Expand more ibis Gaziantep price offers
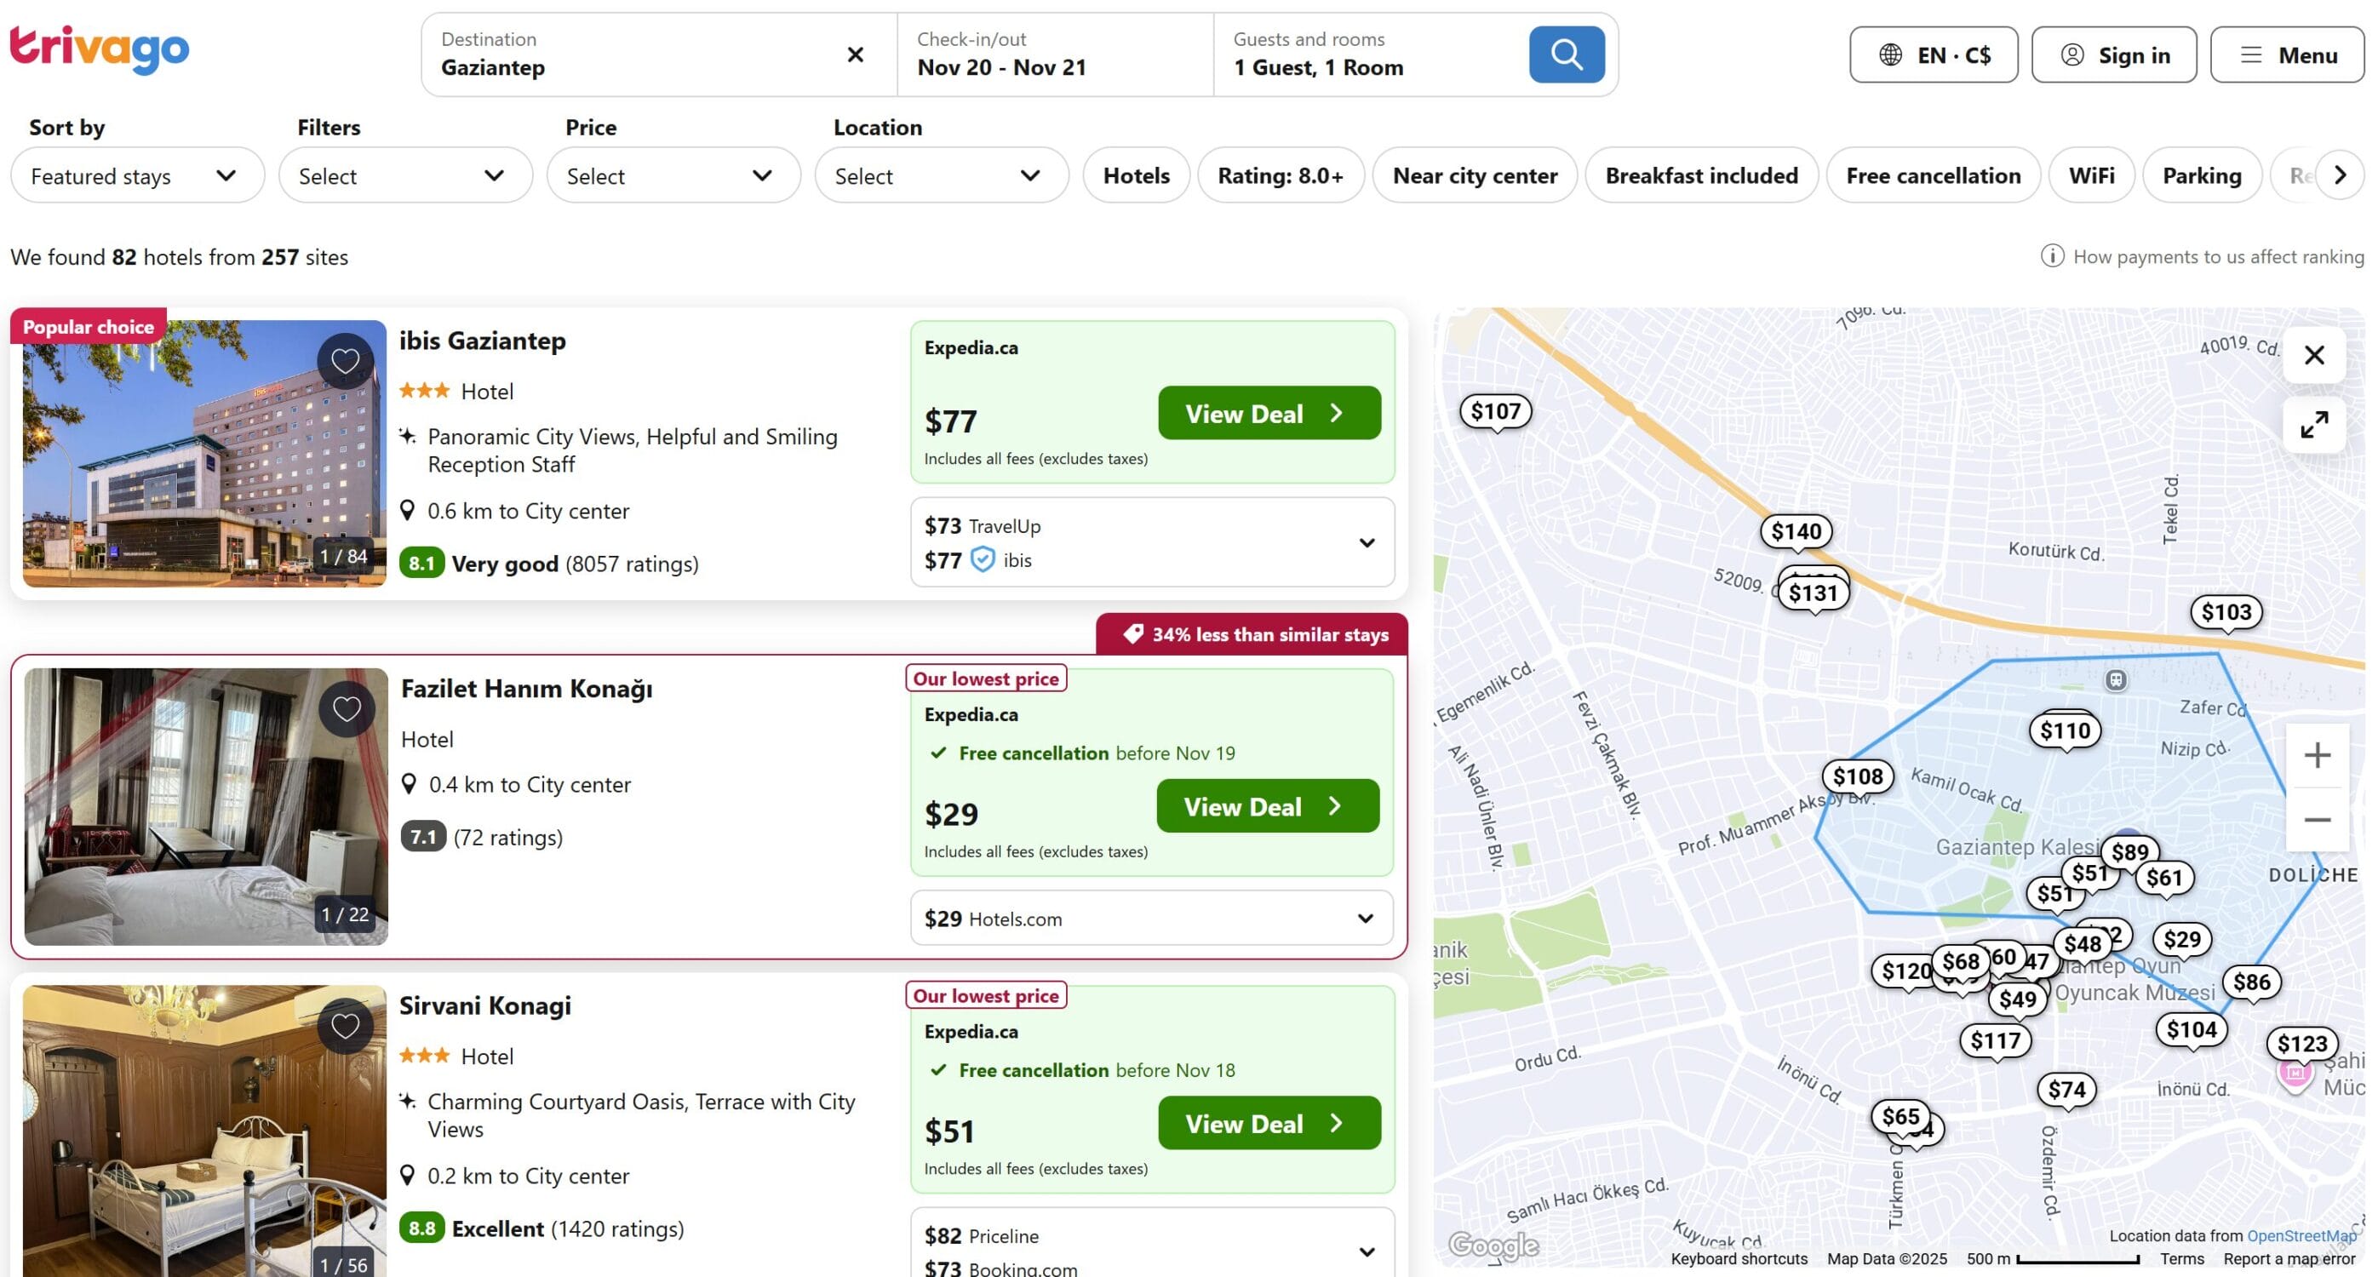 click(x=1367, y=543)
